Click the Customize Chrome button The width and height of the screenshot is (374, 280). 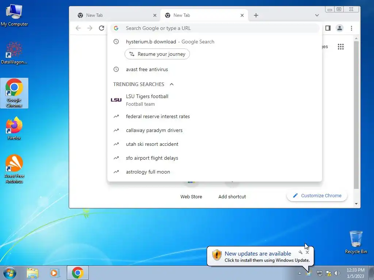(317, 196)
